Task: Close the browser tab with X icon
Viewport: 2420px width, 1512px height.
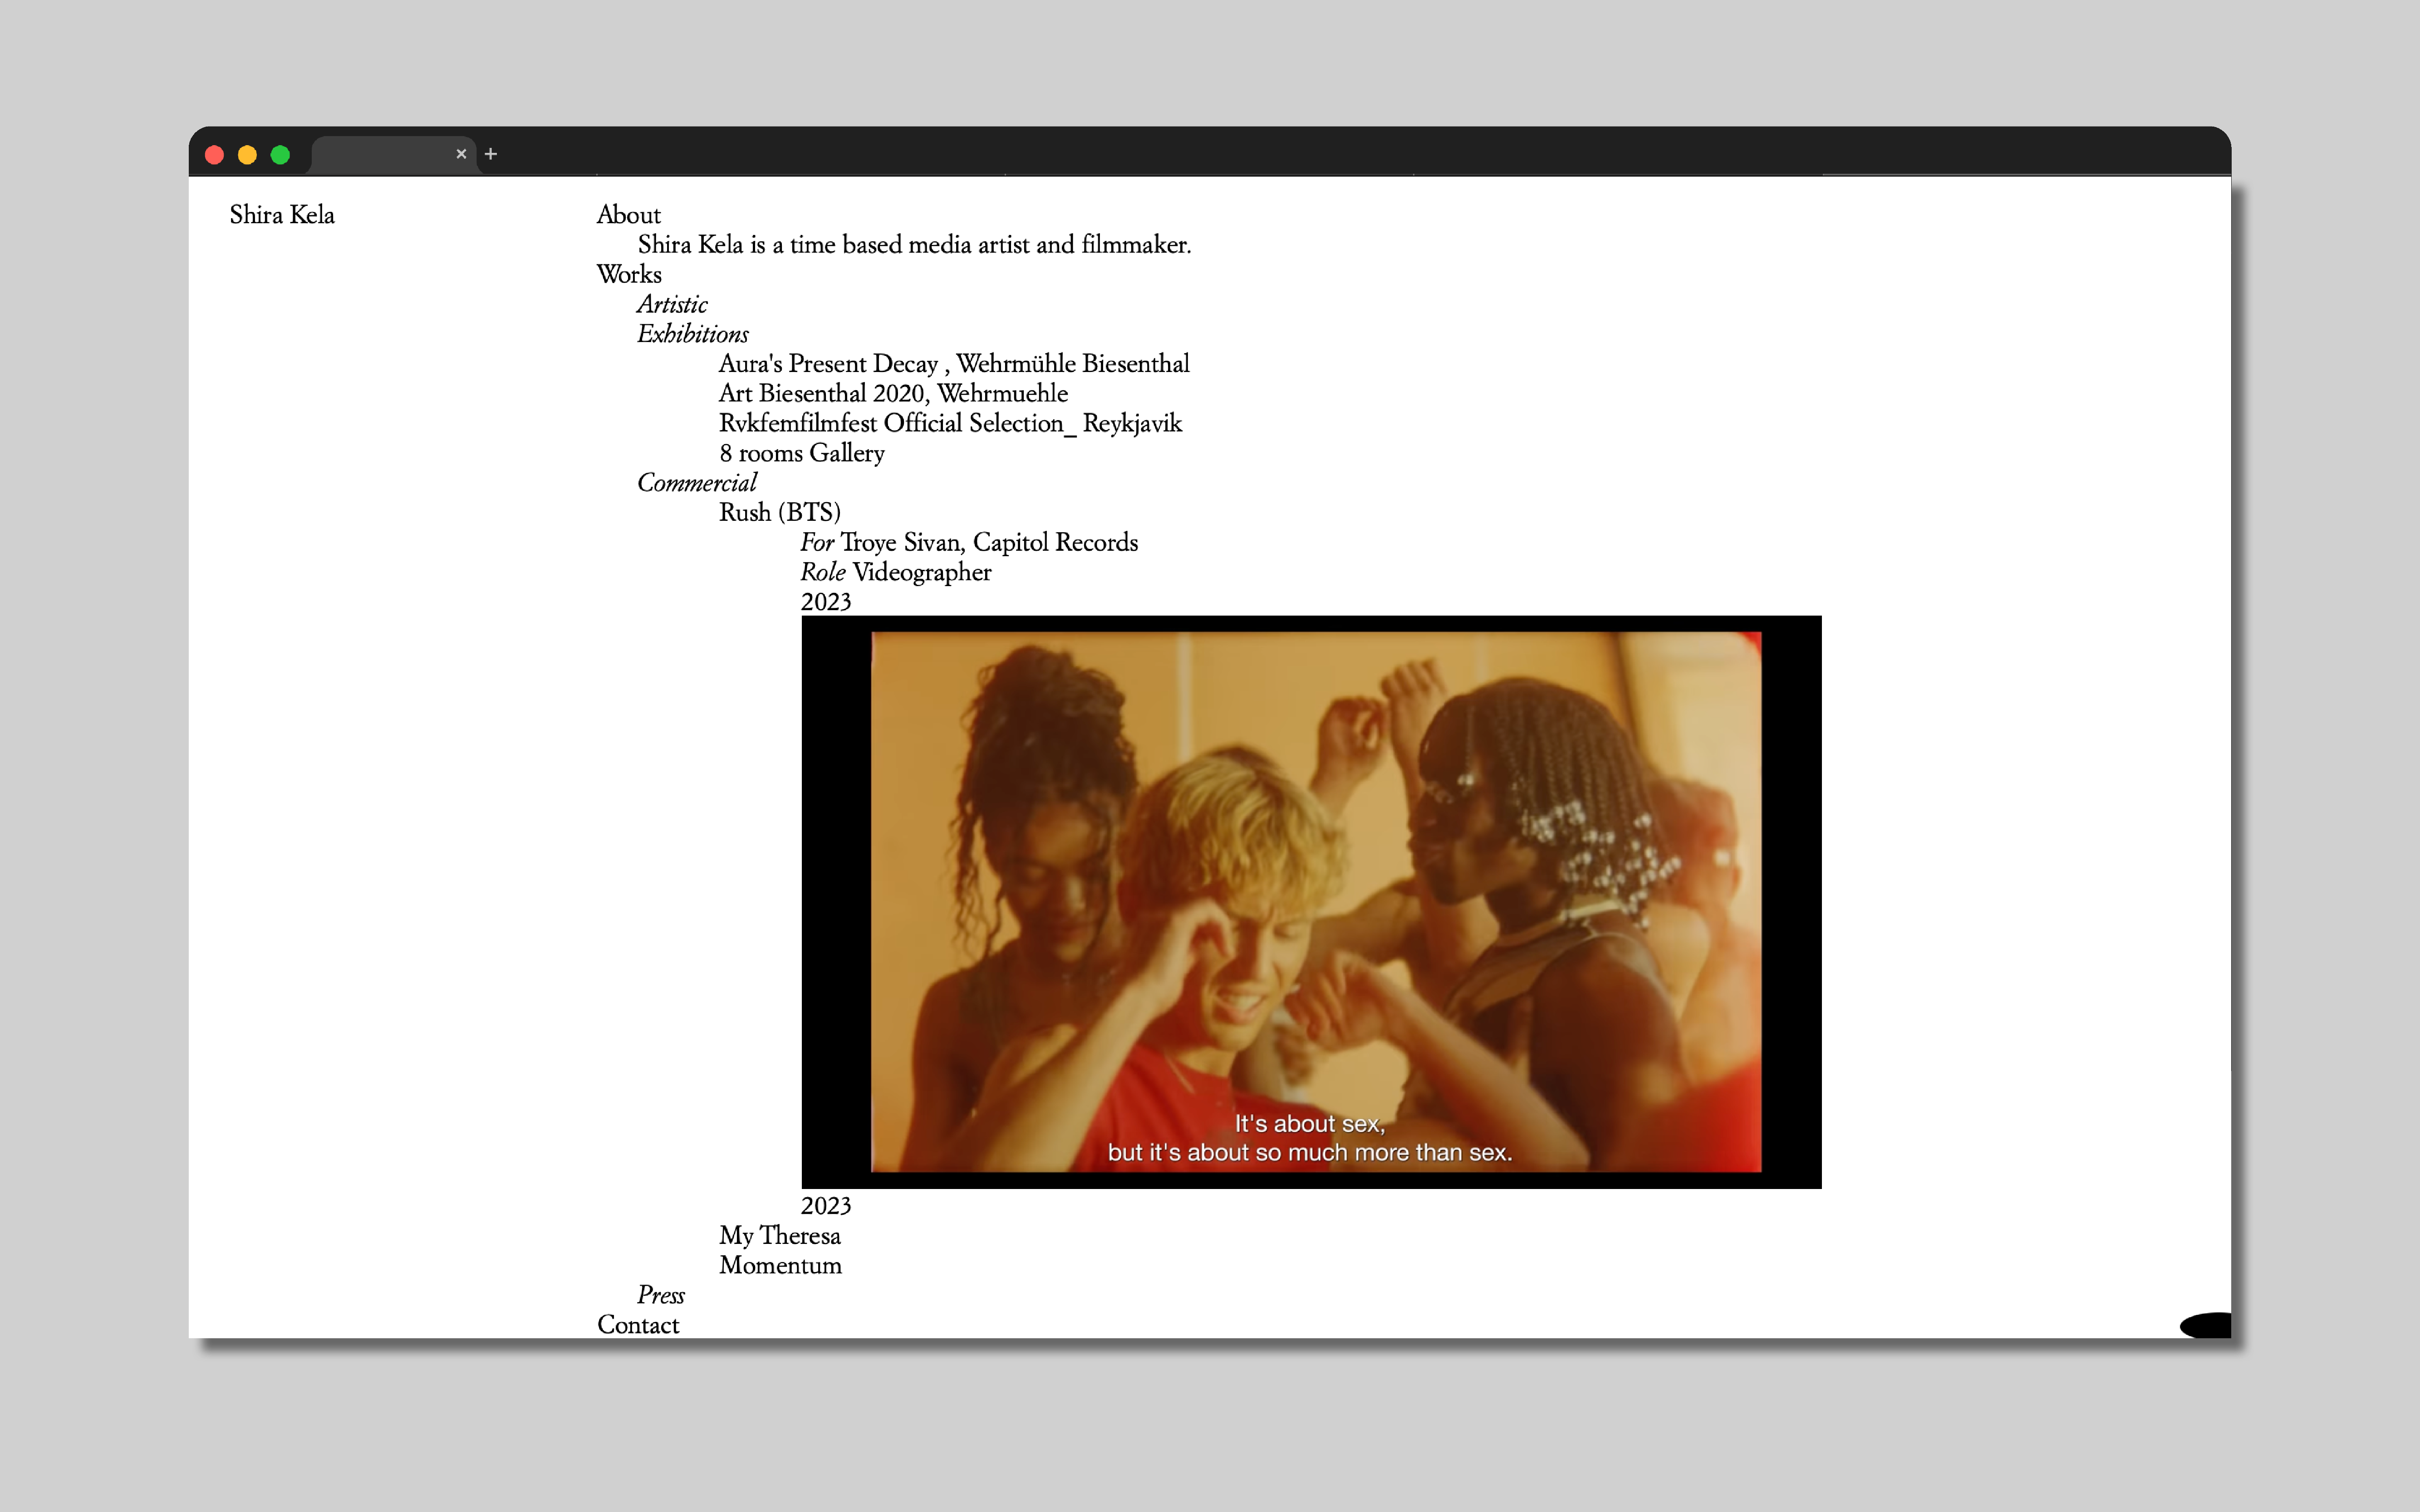Action: [461, 154]
